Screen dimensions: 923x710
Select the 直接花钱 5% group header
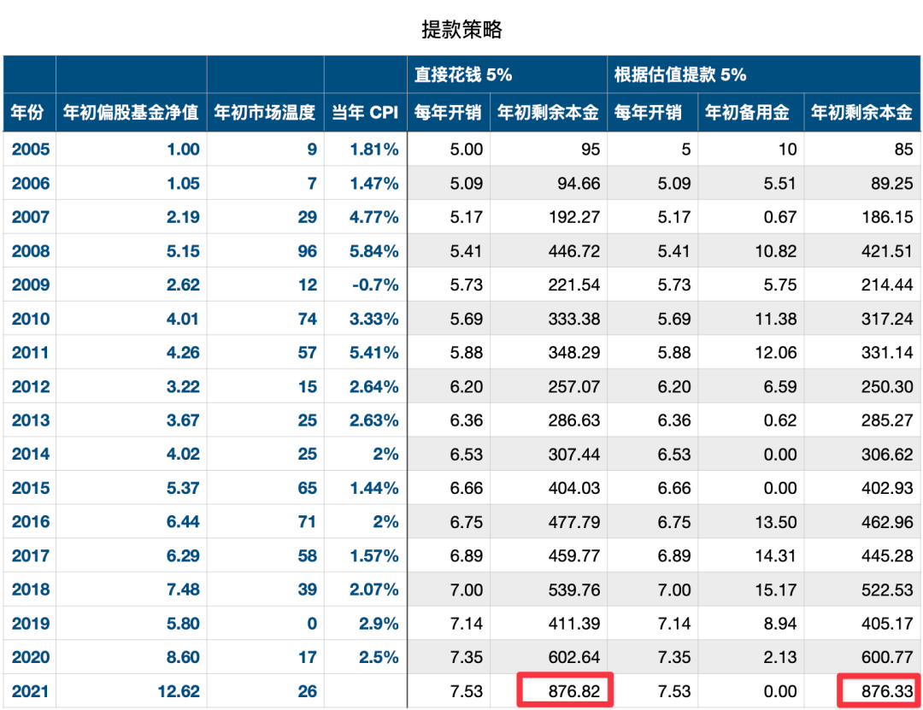pyautogui.click(x=507, y=75)
